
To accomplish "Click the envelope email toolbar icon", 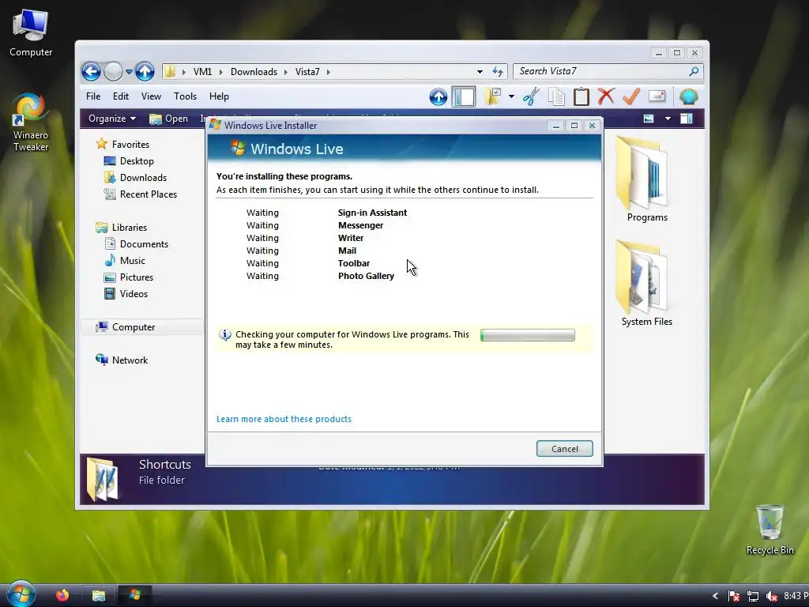I will click(x=657, y=96).
